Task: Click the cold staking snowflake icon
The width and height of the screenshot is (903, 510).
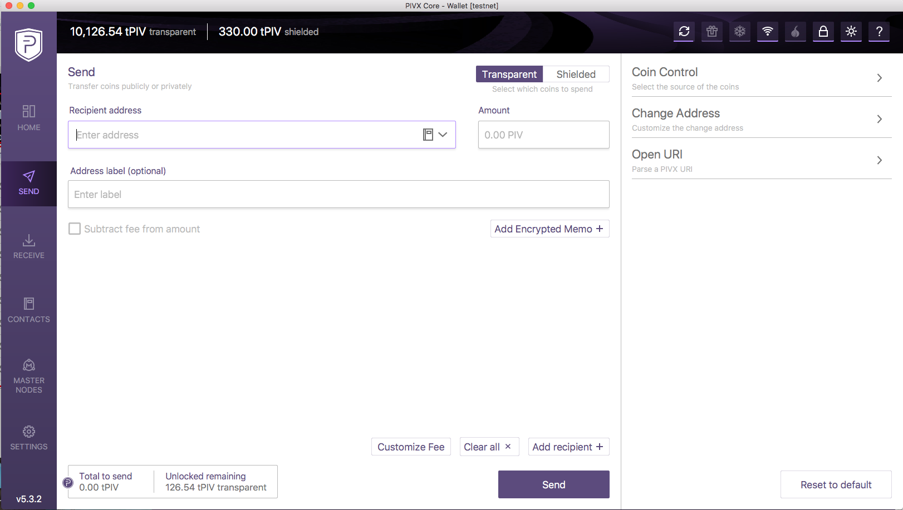Action: pyautogui.click(x=740, y=32)
